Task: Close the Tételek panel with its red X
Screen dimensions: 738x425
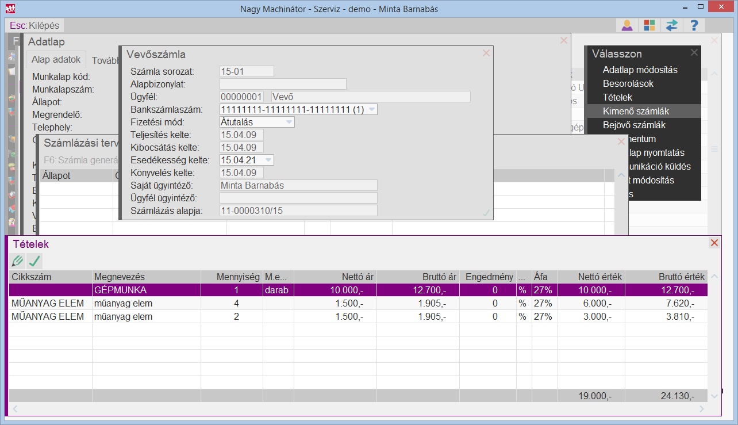Action: point(714,243)
